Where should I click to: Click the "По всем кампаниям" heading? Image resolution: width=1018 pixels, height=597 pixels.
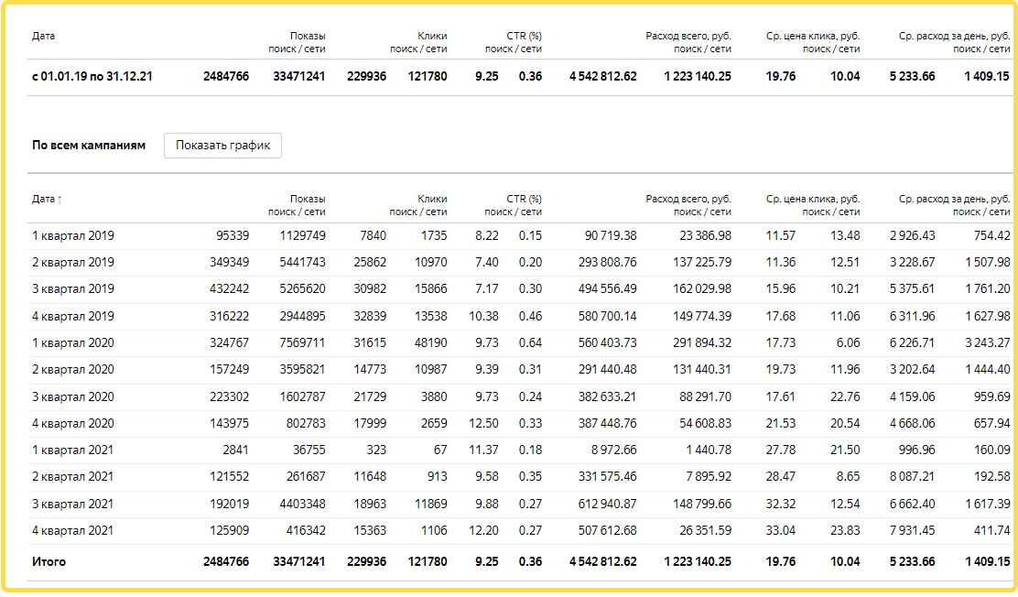(89, 146)
